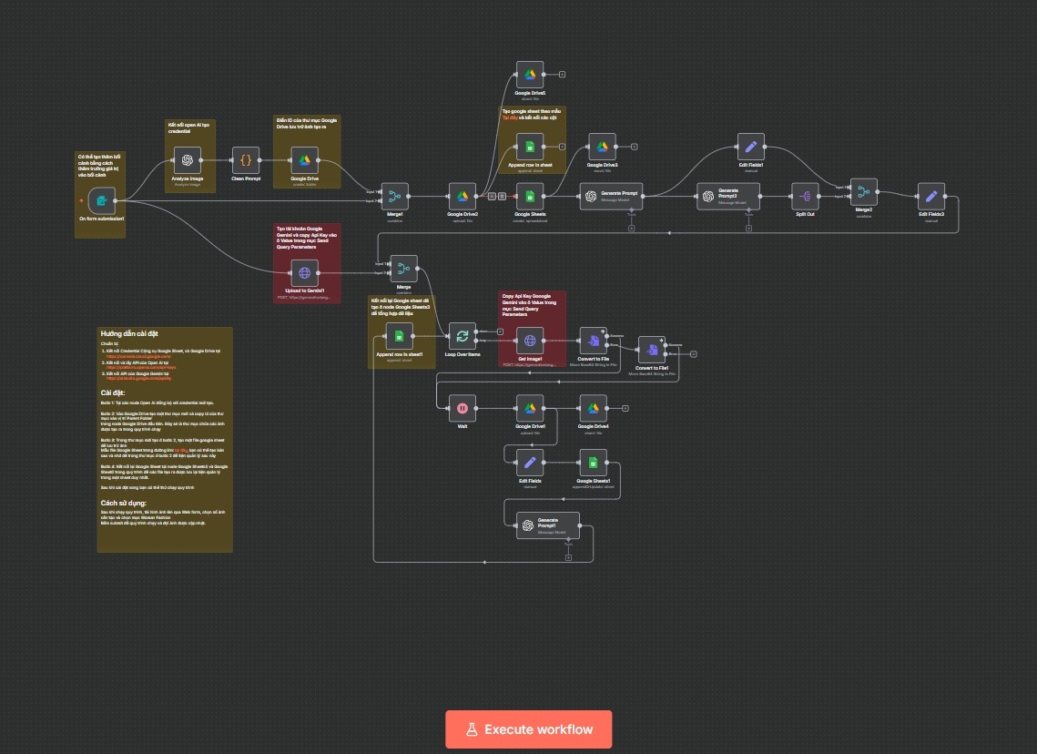Select the Merge2 node
1037x754 pixels.
863,192
